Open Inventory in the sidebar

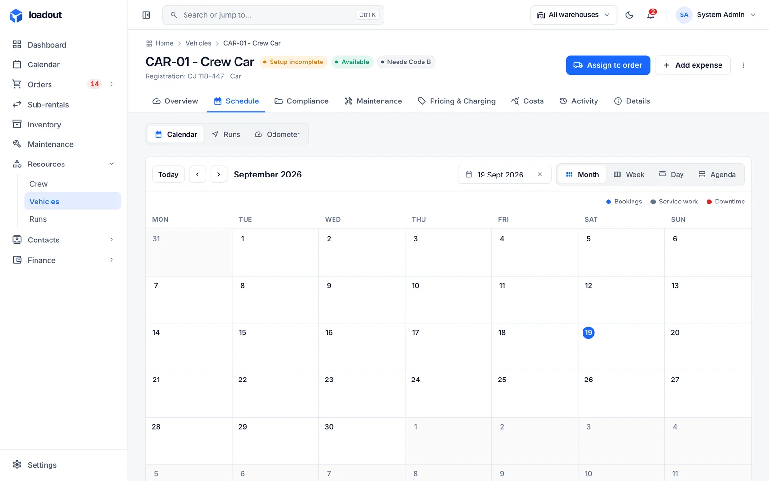64,125
